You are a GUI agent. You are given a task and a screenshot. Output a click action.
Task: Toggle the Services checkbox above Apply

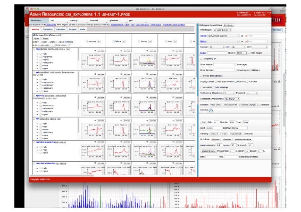tap(34, 35)
